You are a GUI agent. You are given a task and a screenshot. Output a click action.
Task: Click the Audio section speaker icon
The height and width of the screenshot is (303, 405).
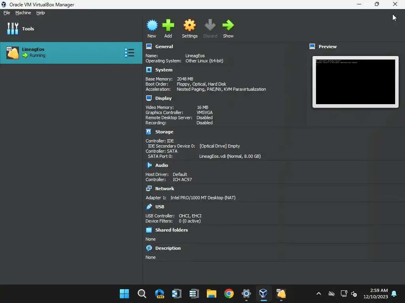point(149,165)
